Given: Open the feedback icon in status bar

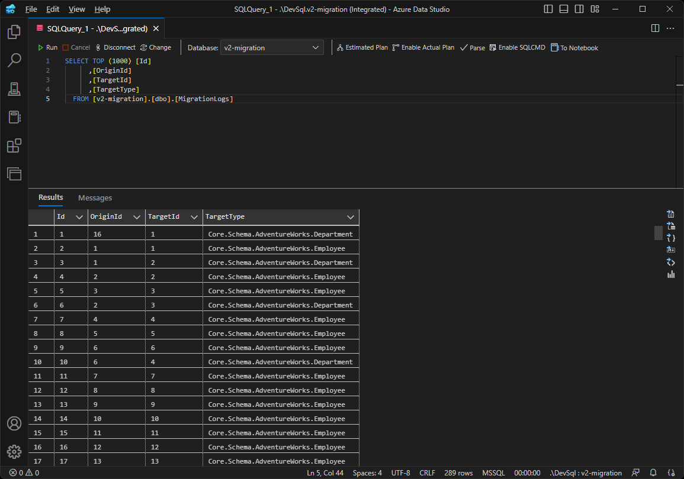Looking at the screenshot, I should click(635, 473).
